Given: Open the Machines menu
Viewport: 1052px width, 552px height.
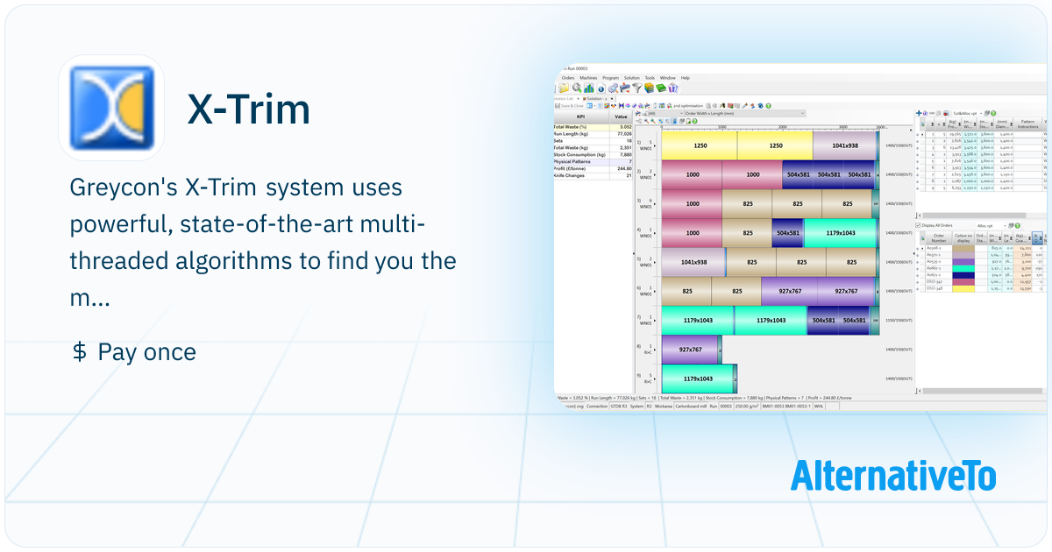Looking at the screenshot, I should (x=588, y=78).
